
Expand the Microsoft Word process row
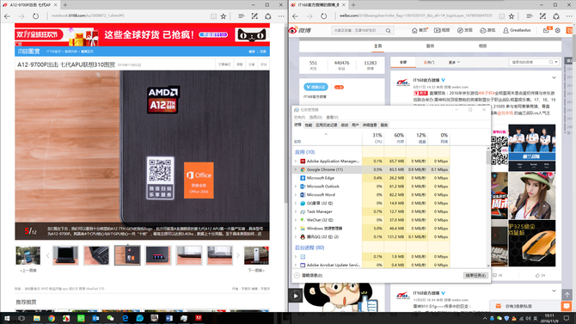pyautogui.click(x=296, y=195)
